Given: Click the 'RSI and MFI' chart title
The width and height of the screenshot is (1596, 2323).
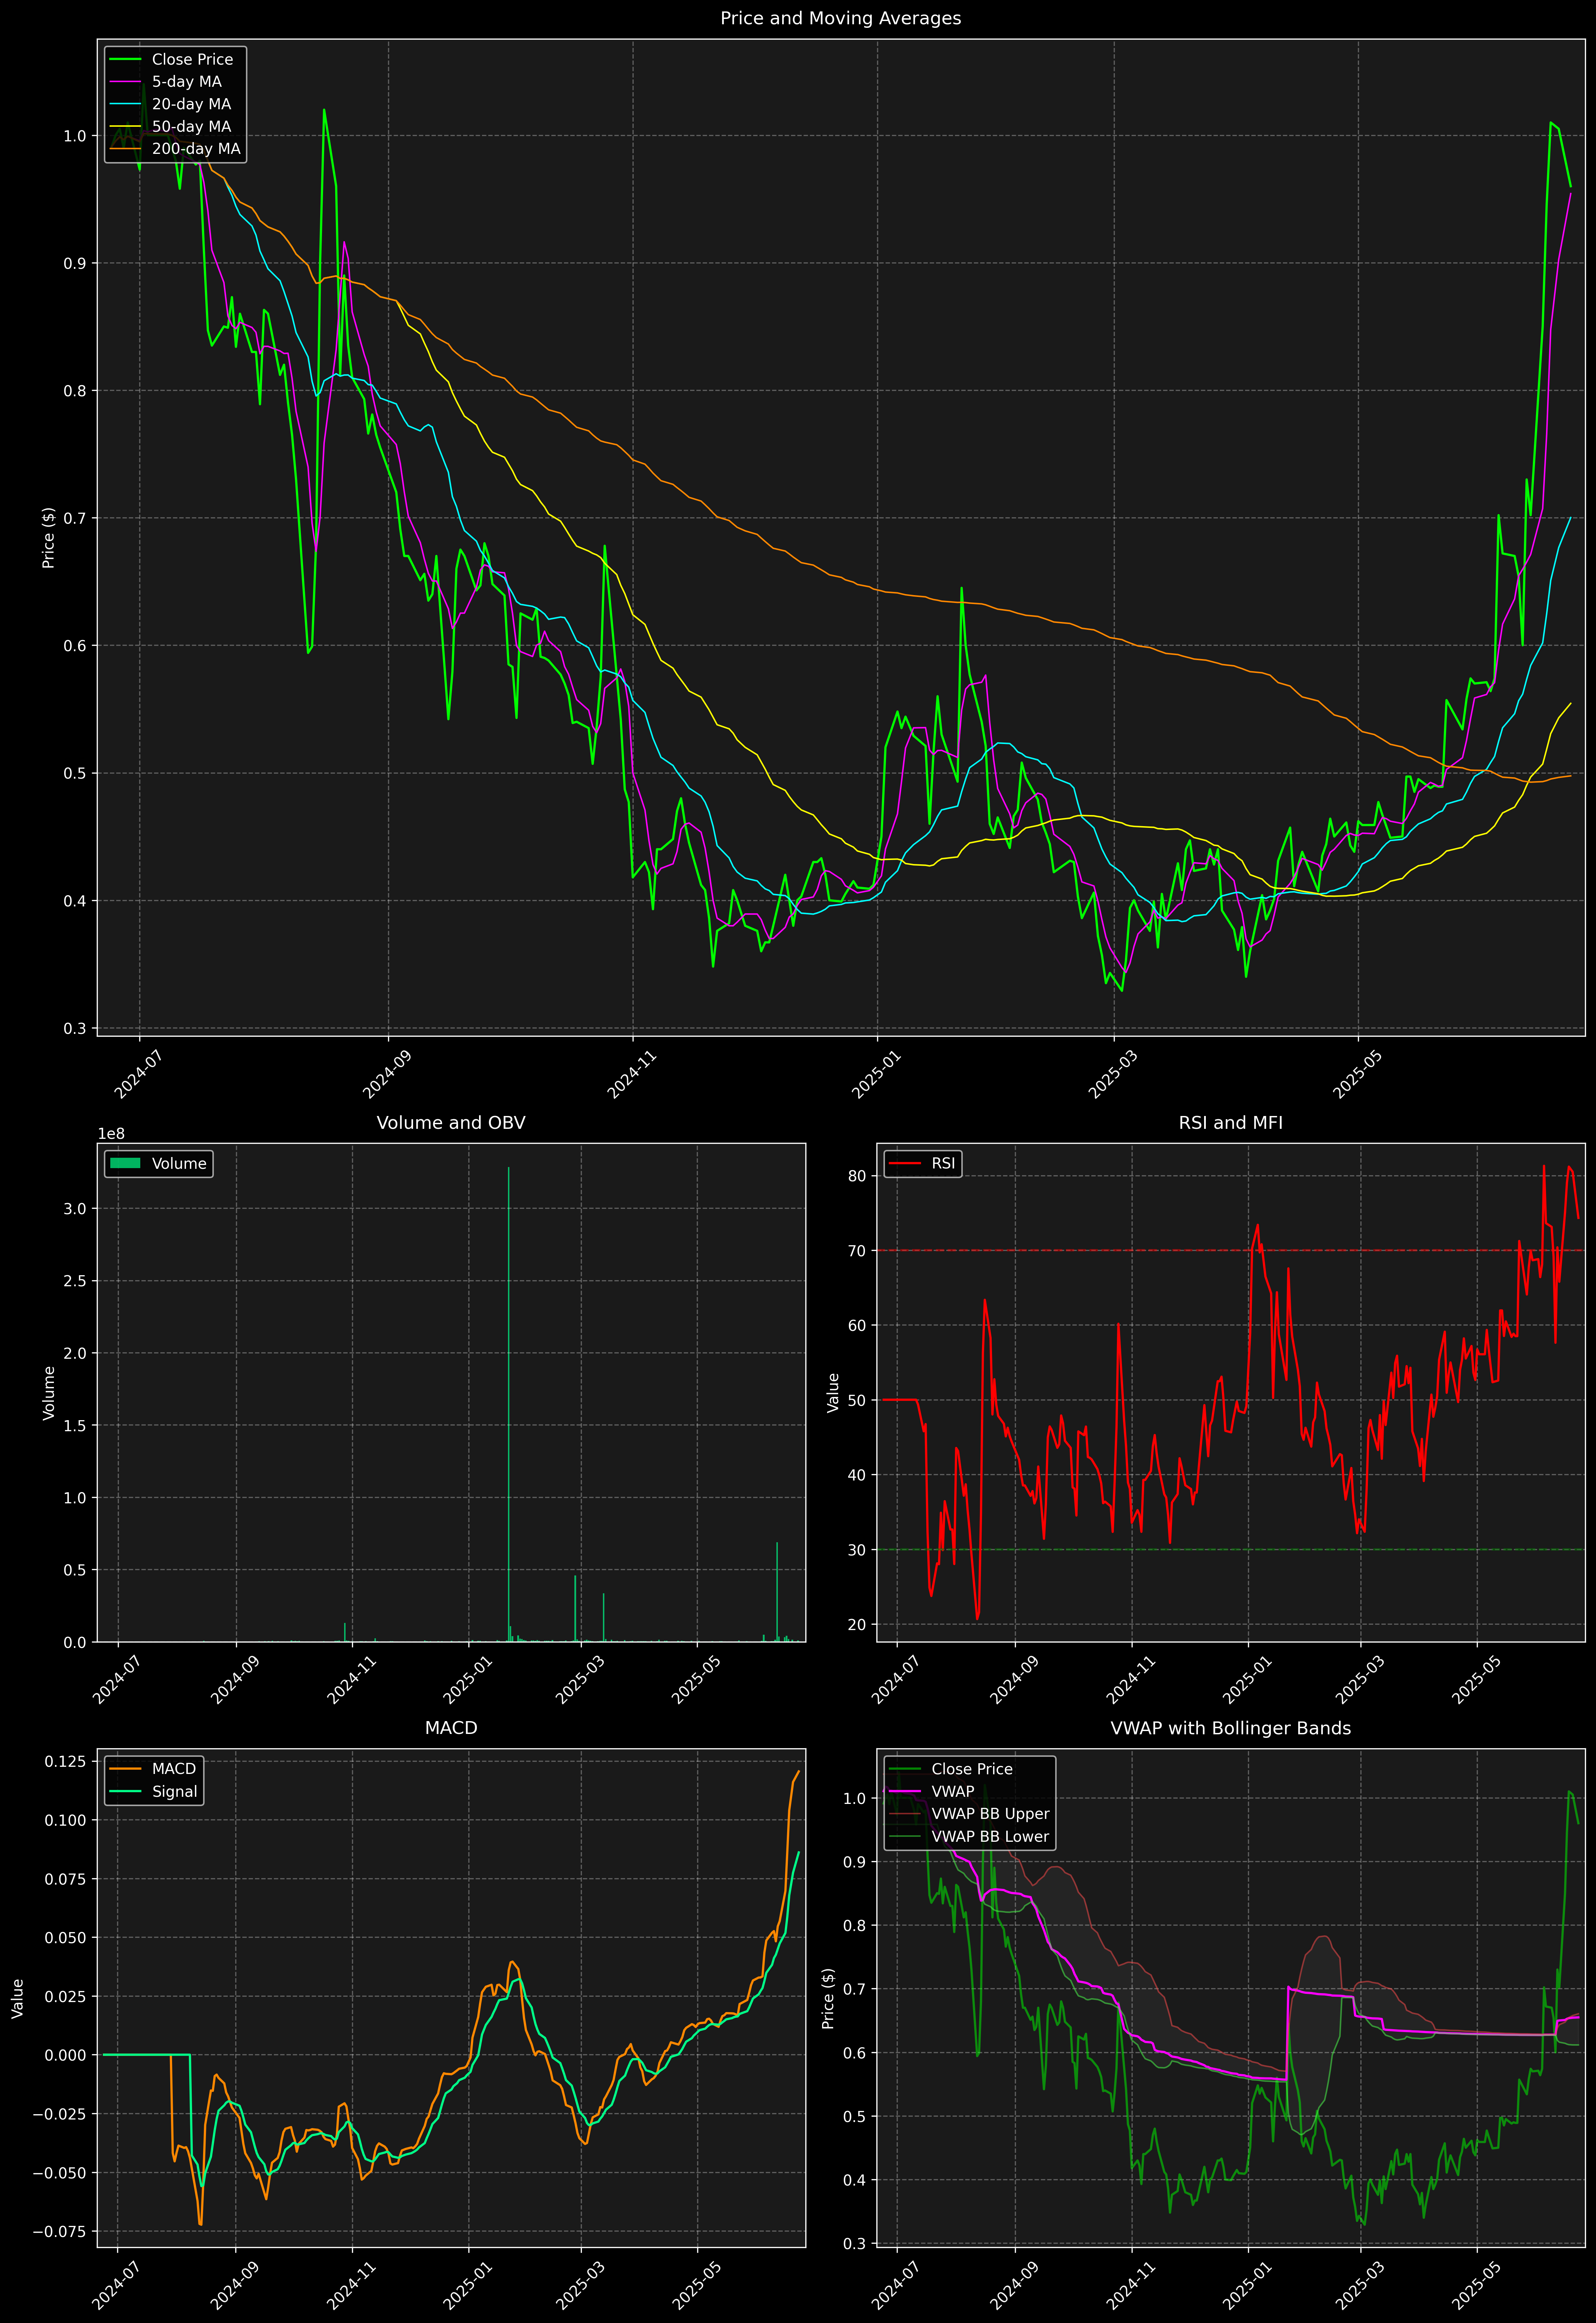Looking at the screenshot, I should (x=1230, y=1123).
